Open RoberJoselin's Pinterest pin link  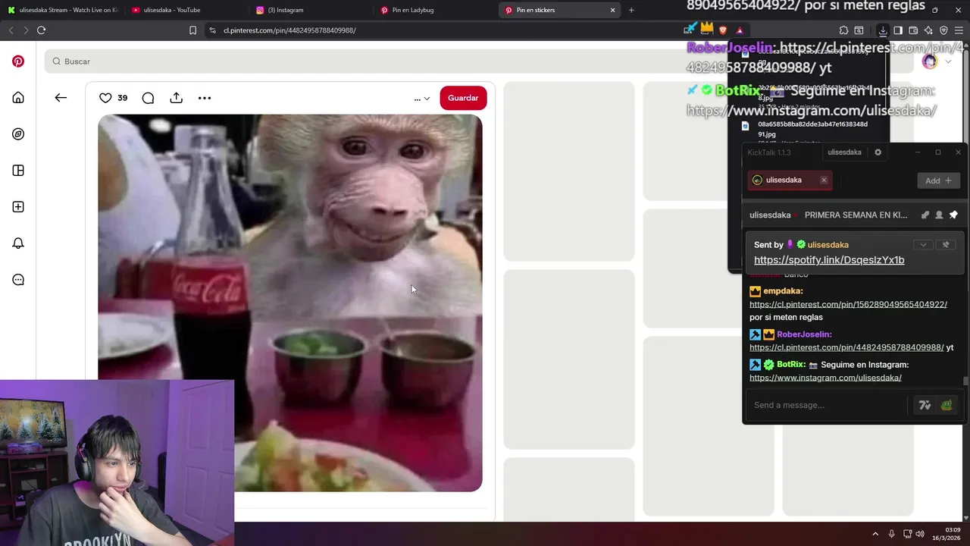pos(846,347)
